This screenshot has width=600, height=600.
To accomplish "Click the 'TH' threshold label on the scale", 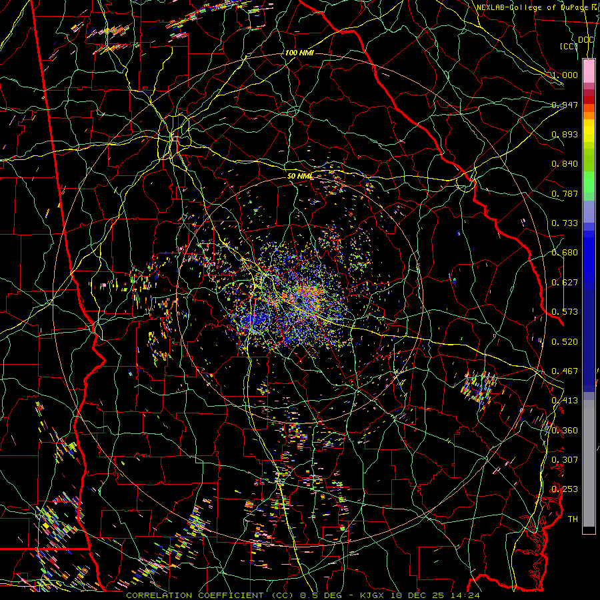I will pos(573,519).
